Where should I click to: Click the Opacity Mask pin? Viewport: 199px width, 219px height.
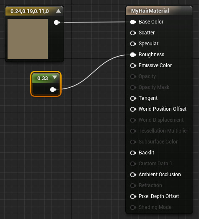pyautogui.click(x=133, y=87)
